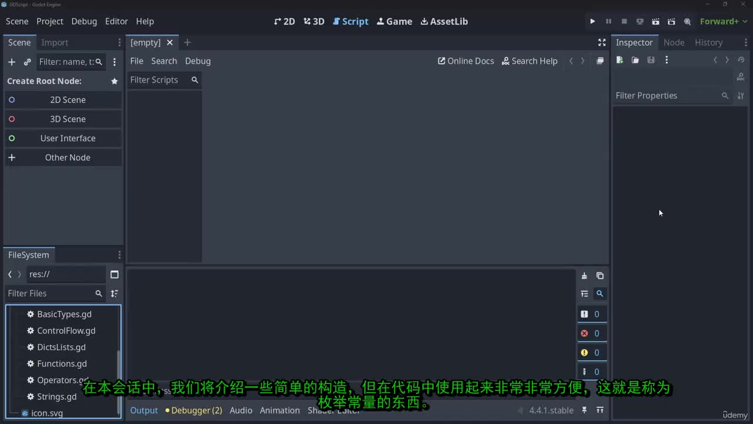
Task: Open the Project menu
Action: (x=49, y=21)
